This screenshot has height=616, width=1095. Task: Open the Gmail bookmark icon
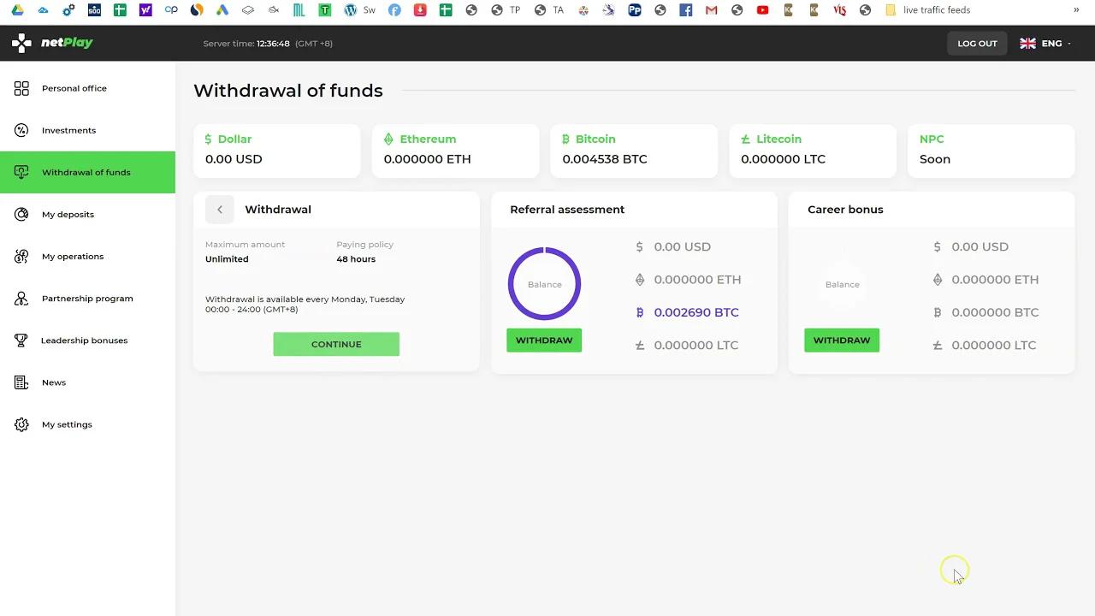[711, 10]
